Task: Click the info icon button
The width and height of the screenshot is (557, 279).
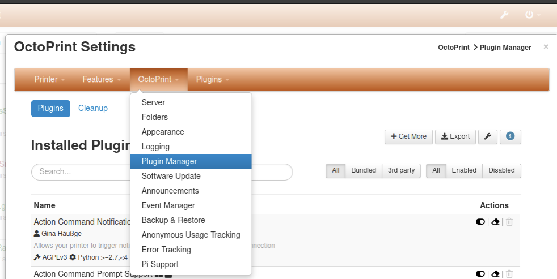Action: [x=510, y=136]
